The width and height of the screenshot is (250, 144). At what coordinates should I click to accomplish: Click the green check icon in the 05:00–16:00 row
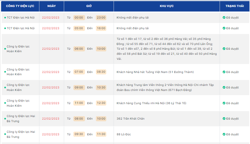click(x=224, y=28)
